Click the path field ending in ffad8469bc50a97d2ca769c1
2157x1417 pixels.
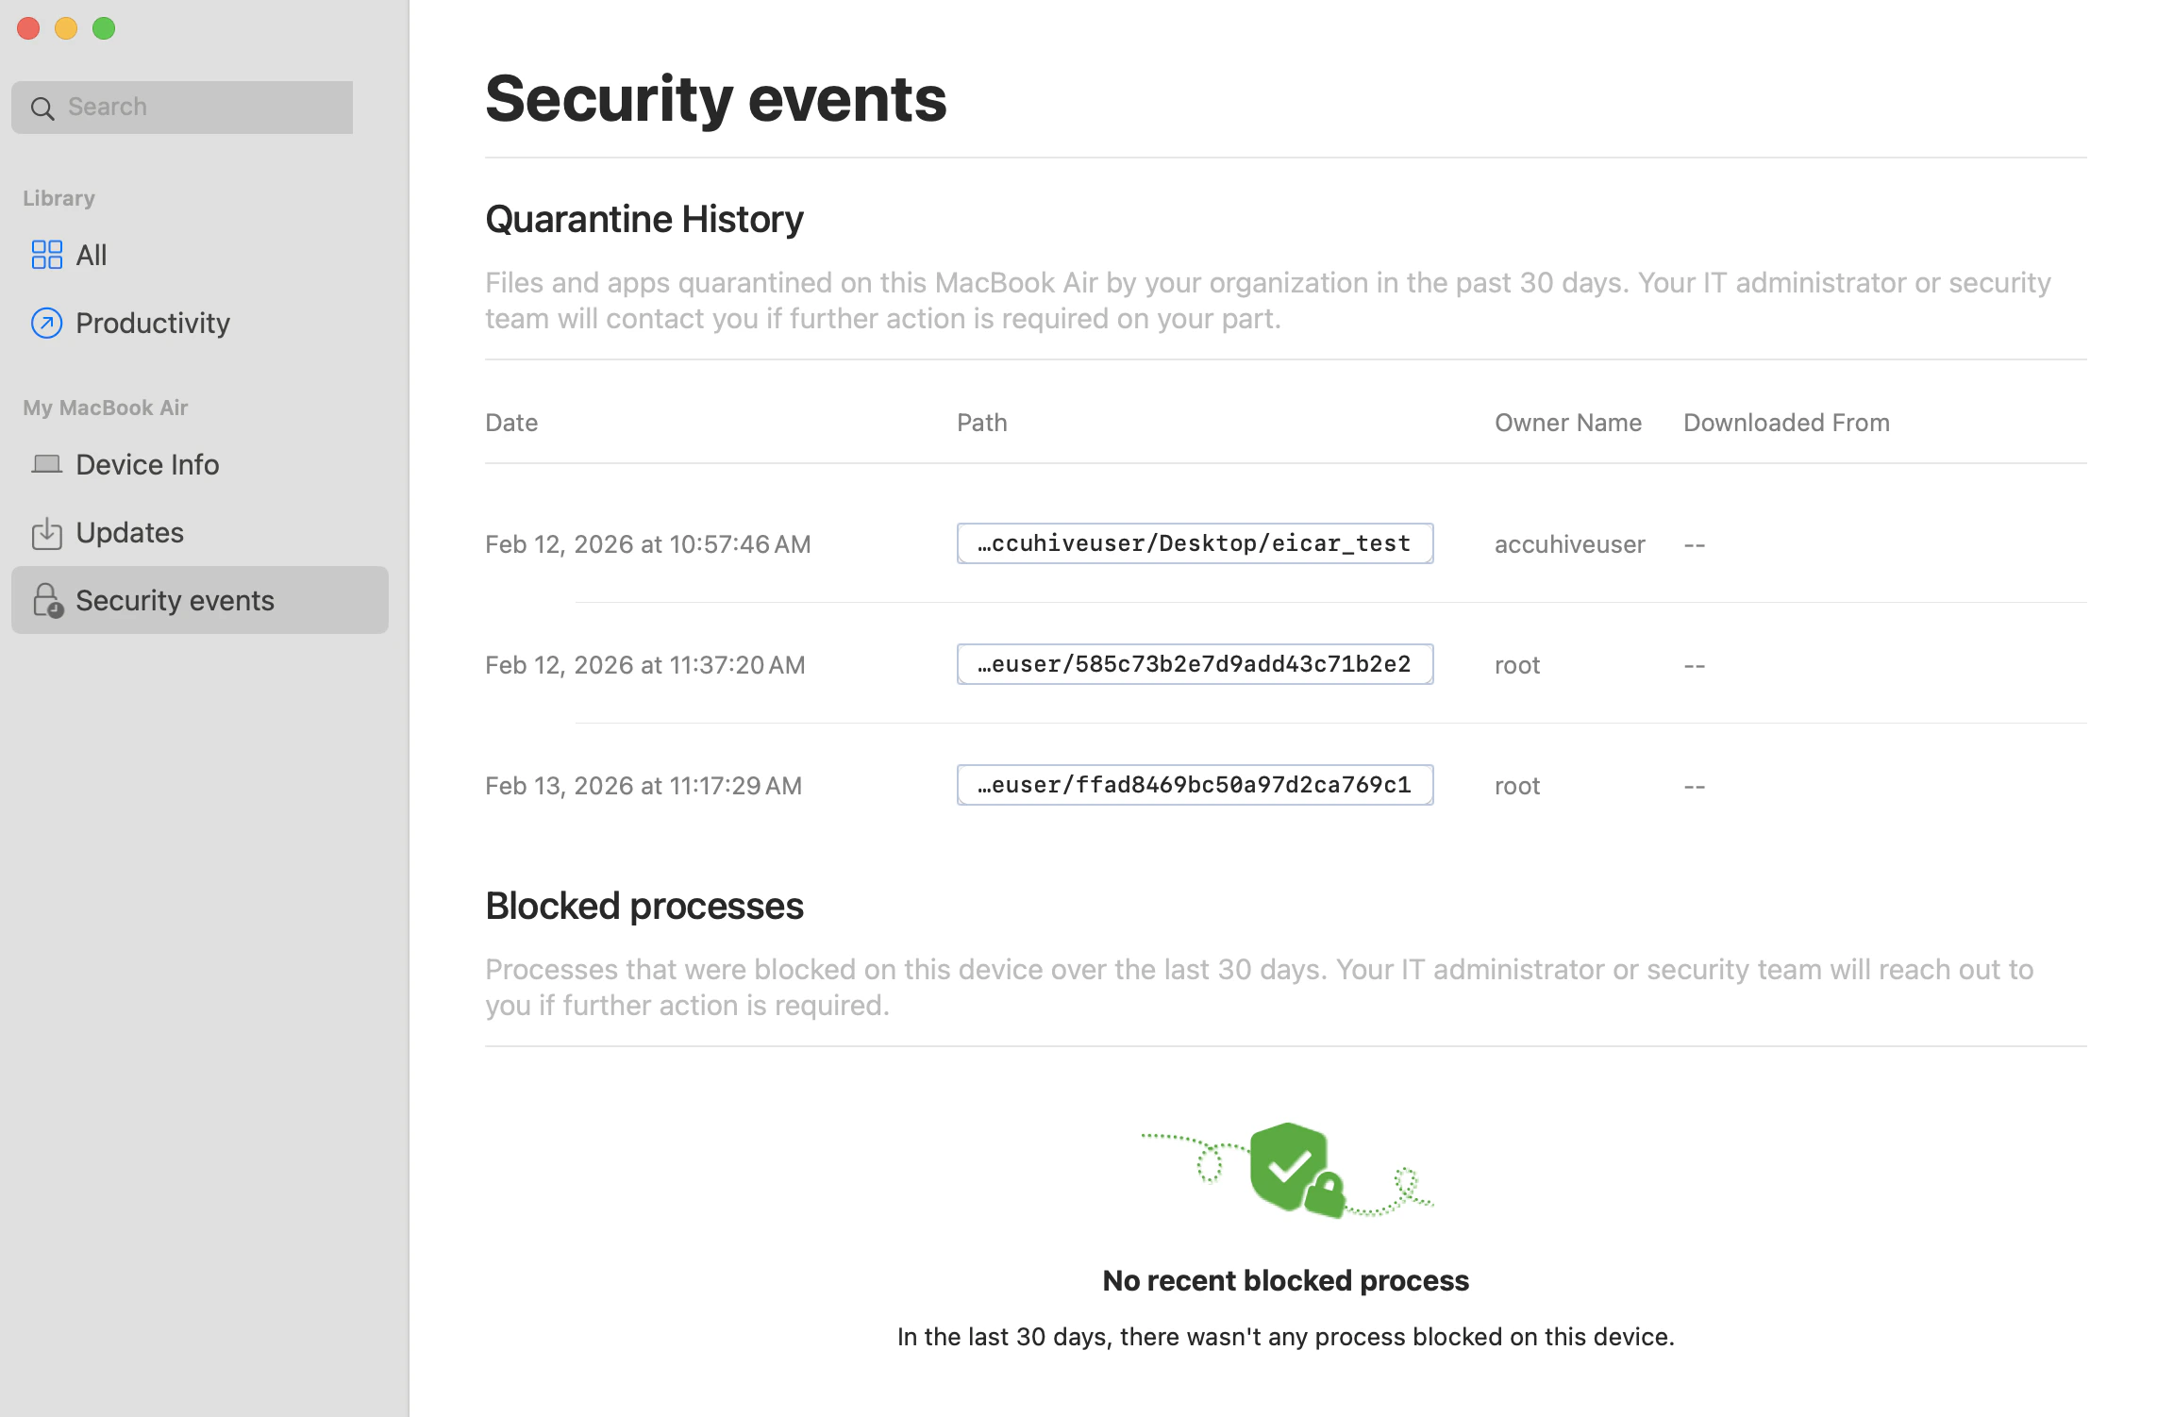point(1195,785)
